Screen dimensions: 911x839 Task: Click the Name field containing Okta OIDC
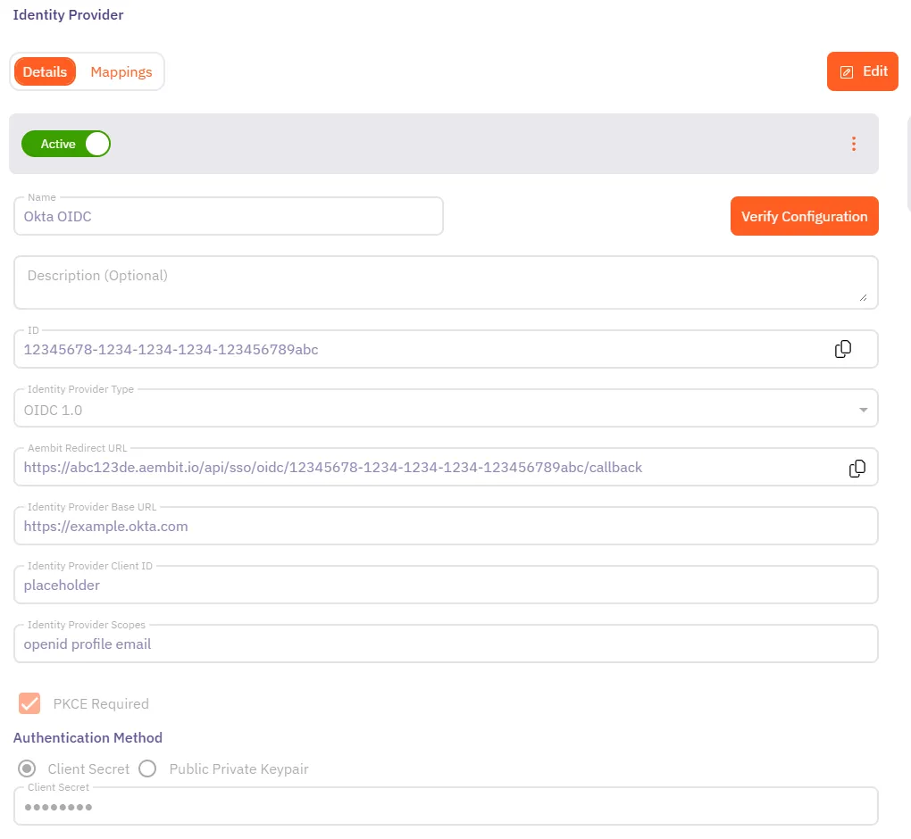click(x=229, y=217)
